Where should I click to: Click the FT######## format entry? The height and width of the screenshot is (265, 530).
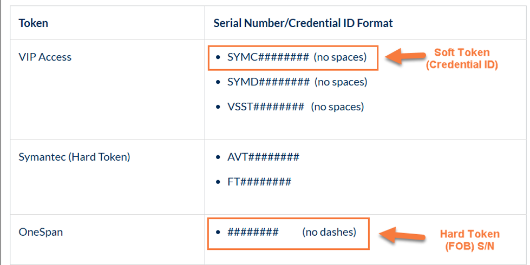pyautogui.click(x=259, y=182)
